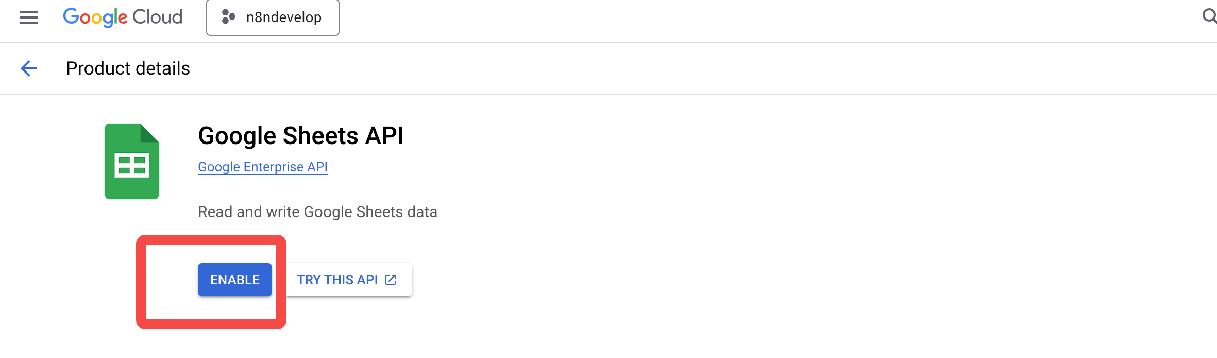Viewport: 1217px width, 358px height.
Task: Enable the Google Sheets API
Action: click(x=235, y=280)
